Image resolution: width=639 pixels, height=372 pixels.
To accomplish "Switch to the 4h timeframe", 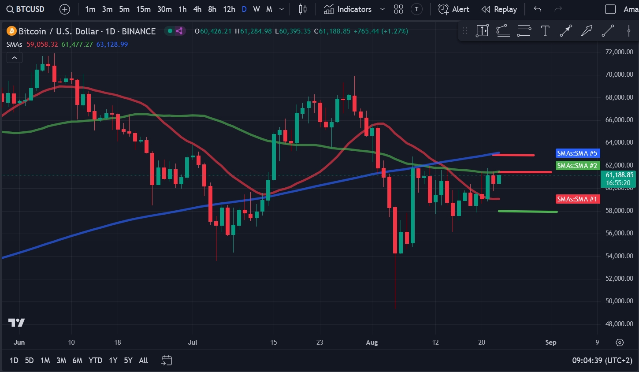I will point(197,9).
